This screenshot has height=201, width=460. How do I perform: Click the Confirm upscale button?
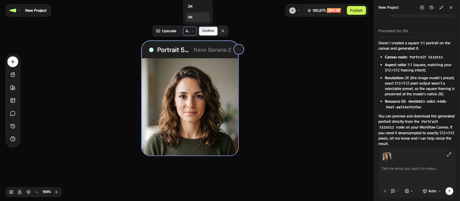pyautogui.click(x=208, y=31)
